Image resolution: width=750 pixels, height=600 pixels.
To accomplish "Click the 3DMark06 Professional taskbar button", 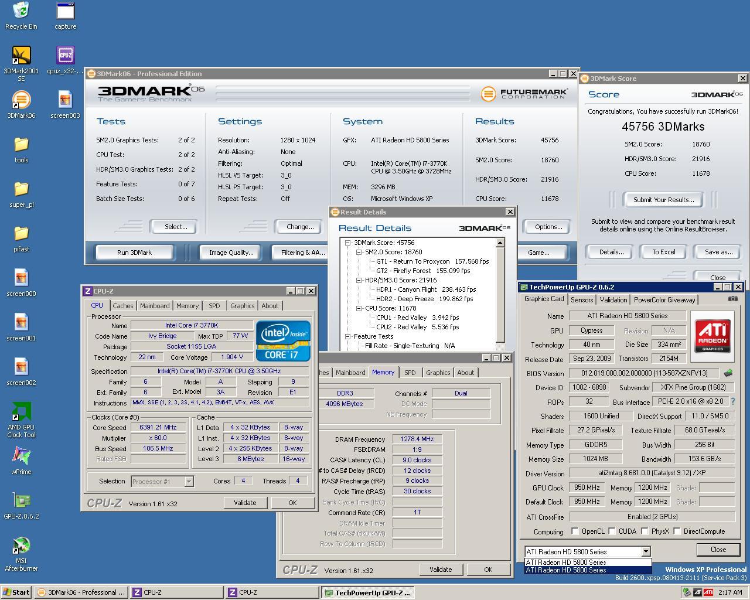I will point(81,592).
